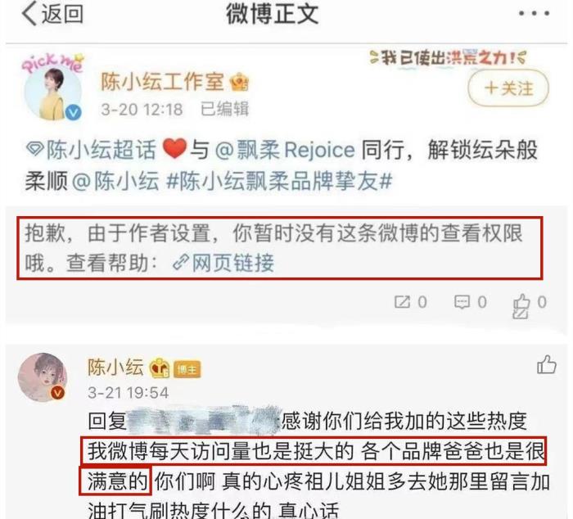Open the @飘柔Rejoice mention
This screenshot has height=519, width=573.
coord(285,150)
